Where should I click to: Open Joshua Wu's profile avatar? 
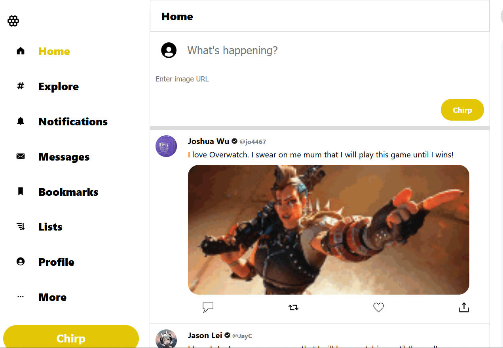[x=166, y=146]
